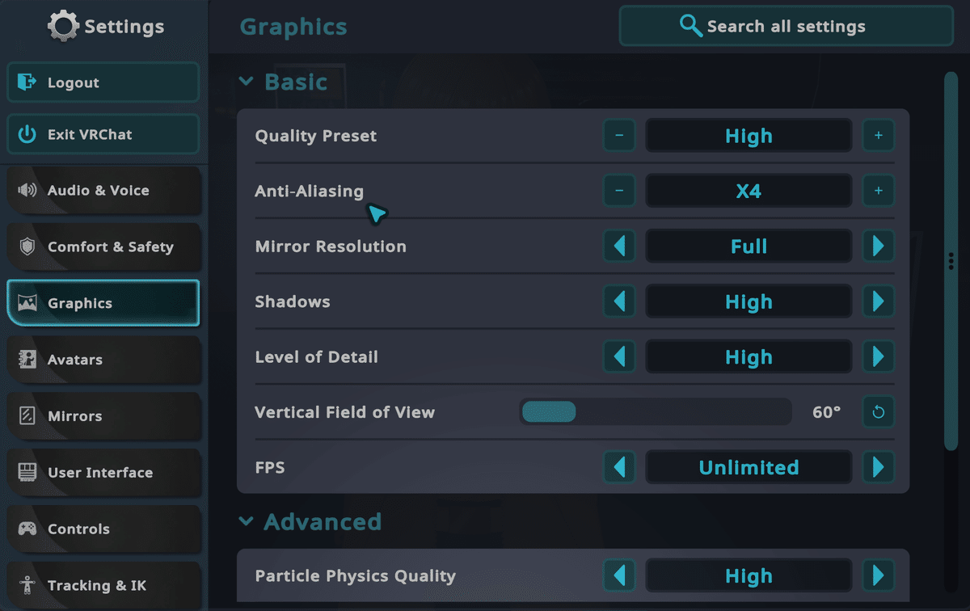The width and height of the screenshot is (970, 611).
Task: Click the Exit VRChat power icon
Action: tap(27, 134)
